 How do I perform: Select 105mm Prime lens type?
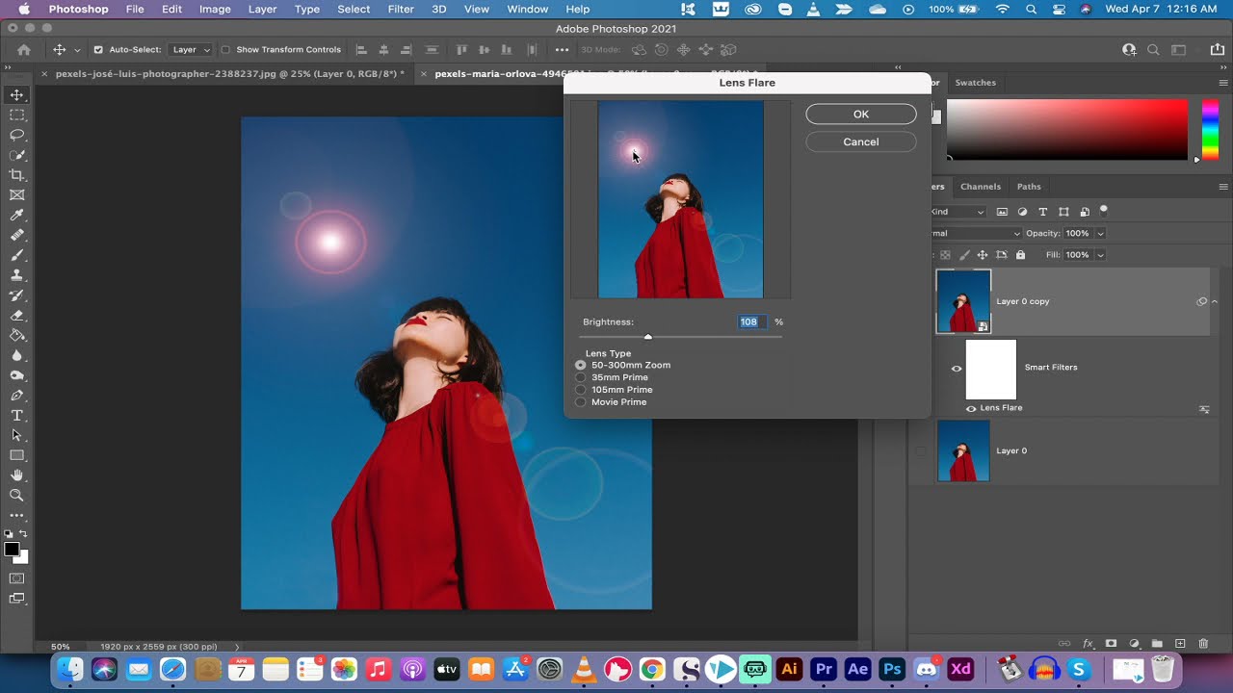pos(581,390)
